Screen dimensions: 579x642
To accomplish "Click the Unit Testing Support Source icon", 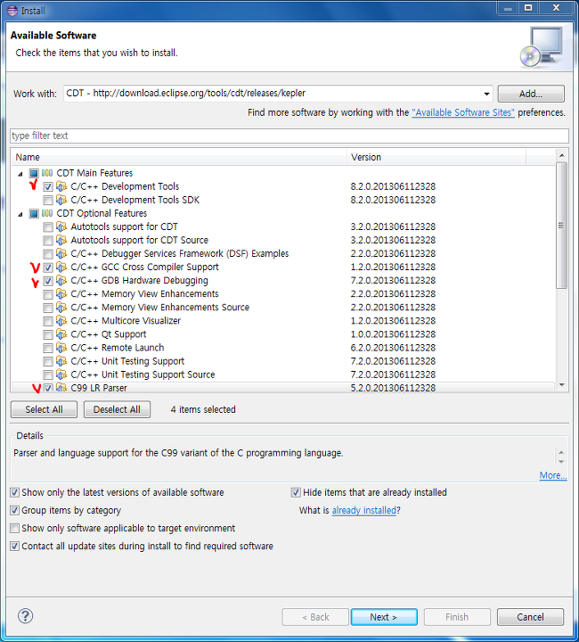I will [61, 374].
